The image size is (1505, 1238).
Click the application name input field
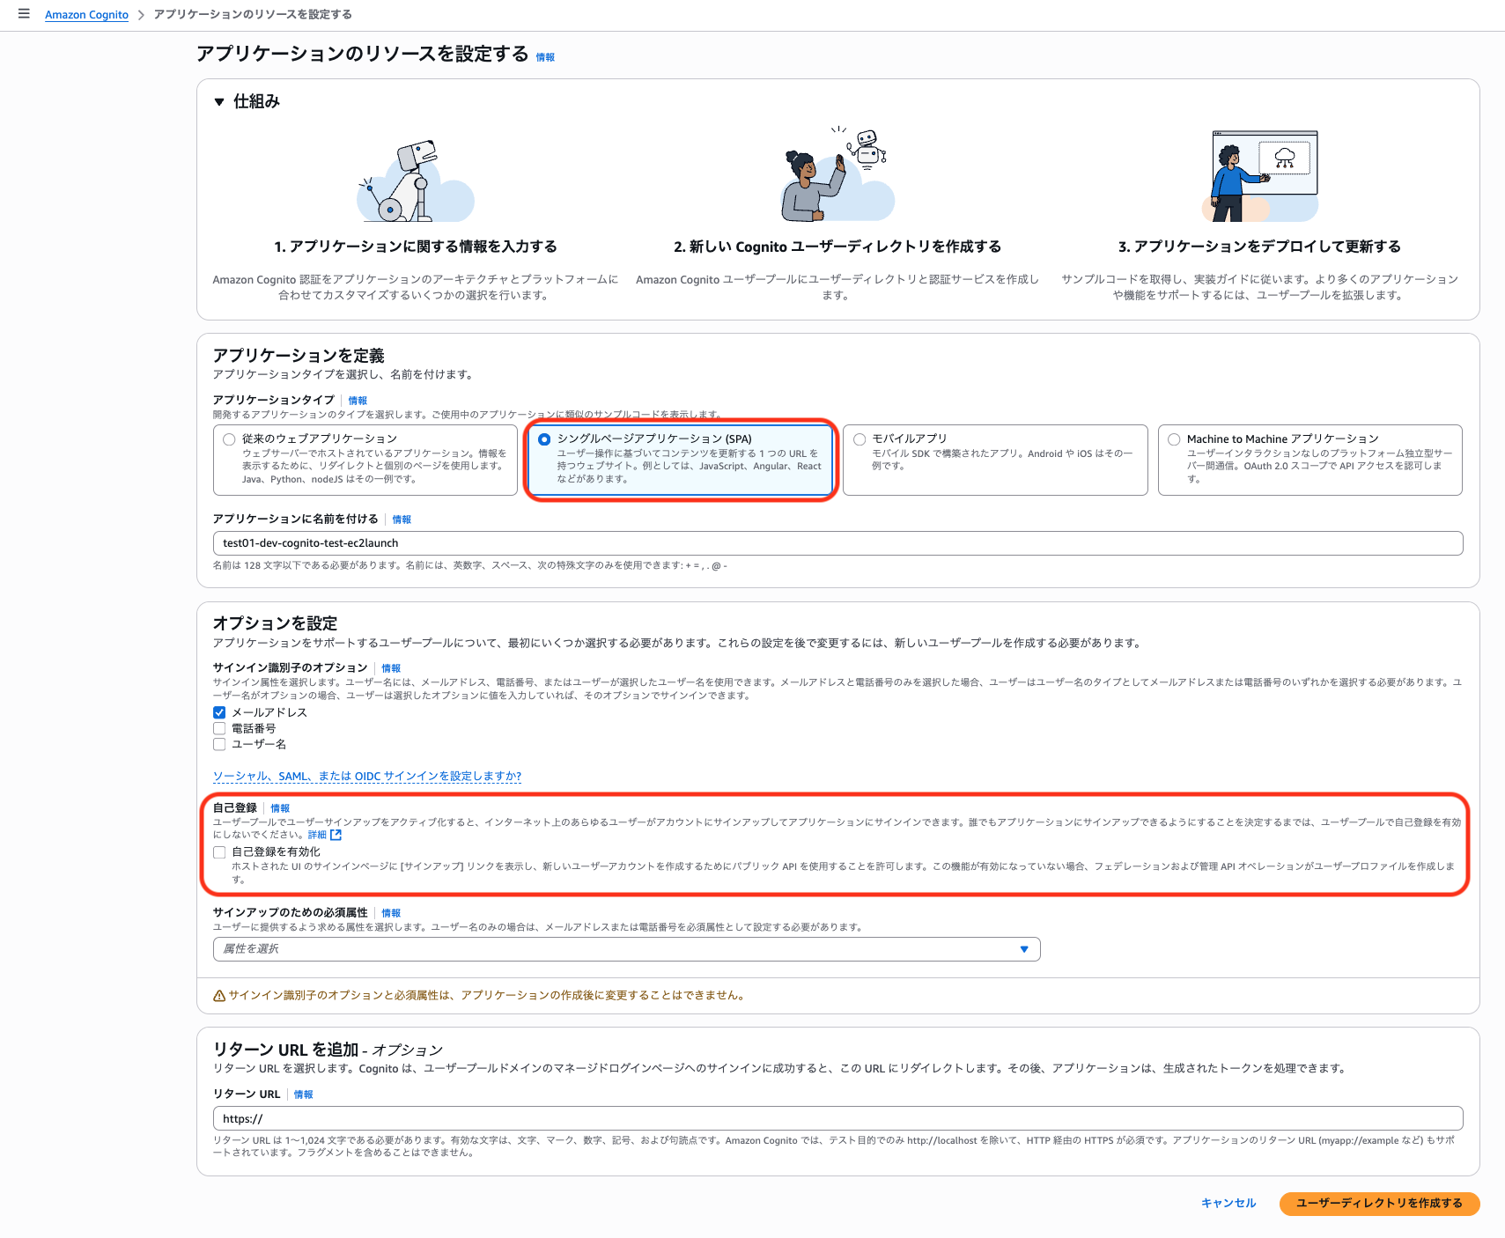[838, 543]
